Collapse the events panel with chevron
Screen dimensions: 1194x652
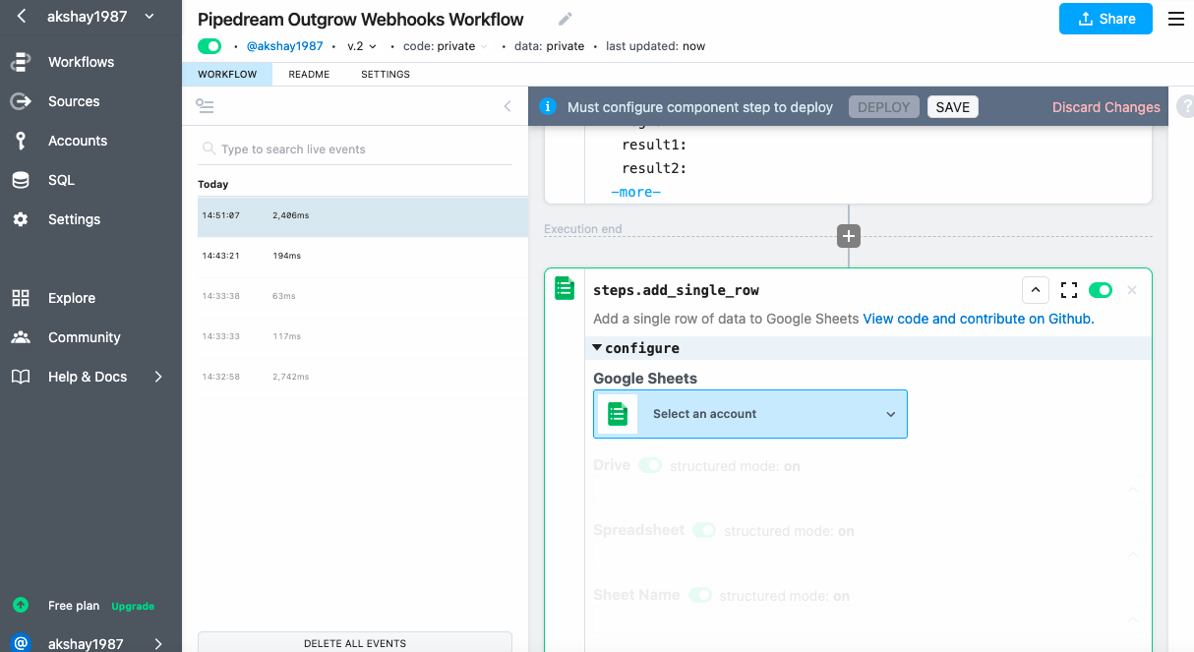[507, 106]
